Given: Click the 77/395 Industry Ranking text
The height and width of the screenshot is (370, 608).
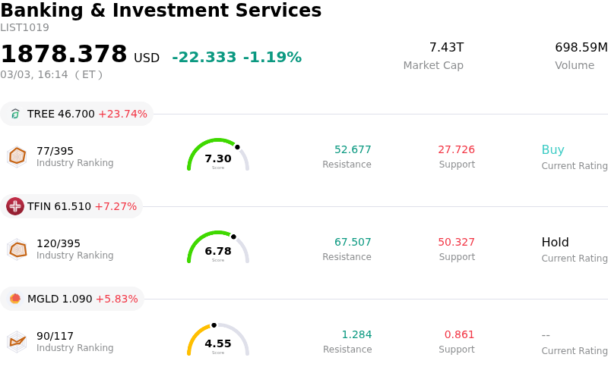Looking at the screenshot, I should (55, 151).
